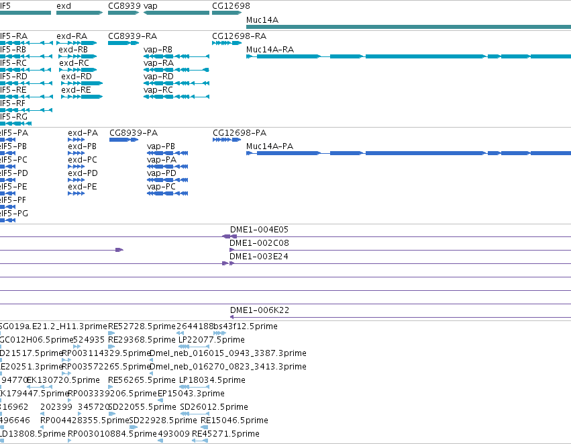Screen dimensions: 571x444
Task: Select the RP003114329.5prime EST label
Action: [x=106, y=353]
